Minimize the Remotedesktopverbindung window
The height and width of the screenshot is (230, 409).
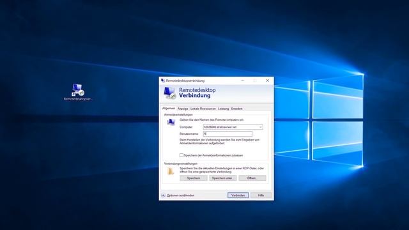(243, 80)
